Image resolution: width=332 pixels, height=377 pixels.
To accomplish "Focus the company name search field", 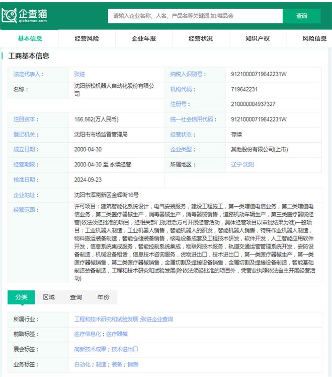I will pyautogui.click(x=195, y=16).
